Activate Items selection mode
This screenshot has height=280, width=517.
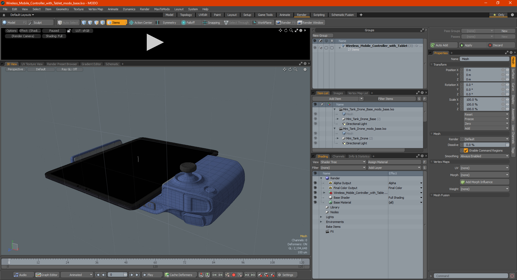click(x=116, y=23)
